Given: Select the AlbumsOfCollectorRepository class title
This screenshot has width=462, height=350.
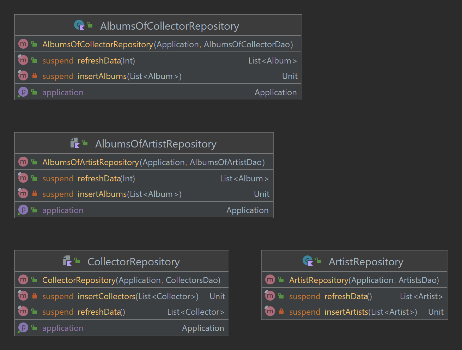Looking at the screenshot, I should pos(170,26).
